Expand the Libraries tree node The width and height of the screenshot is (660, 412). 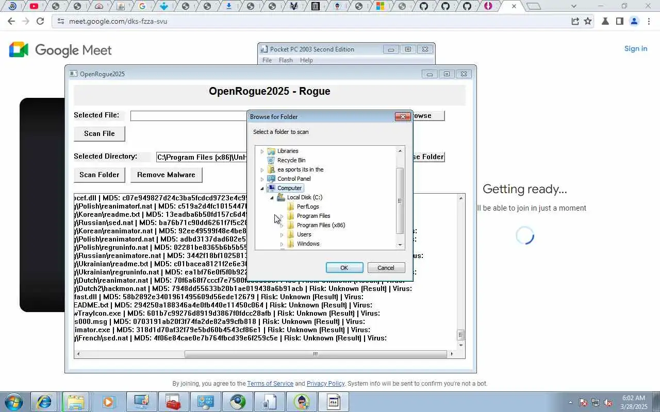262,151
